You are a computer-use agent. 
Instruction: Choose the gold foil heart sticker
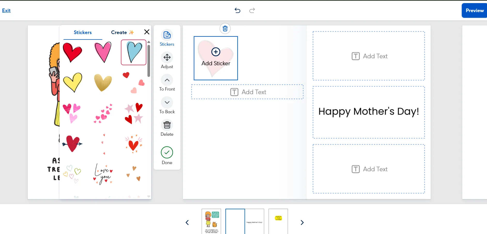click(103, 83)
